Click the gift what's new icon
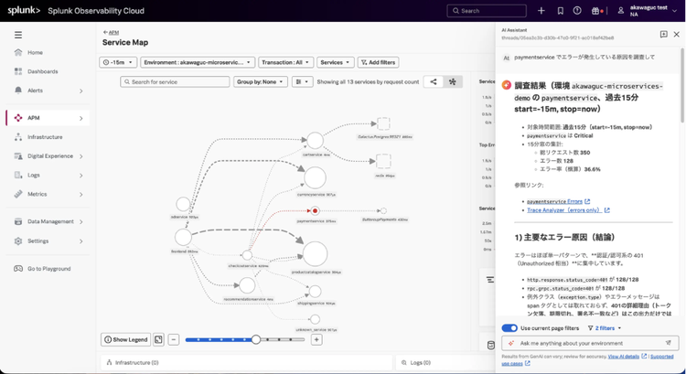This screenshot has height=374, width=686. coord(595,10)
